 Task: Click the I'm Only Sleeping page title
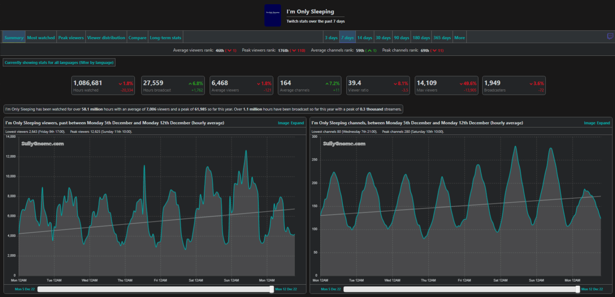(310, 12)
